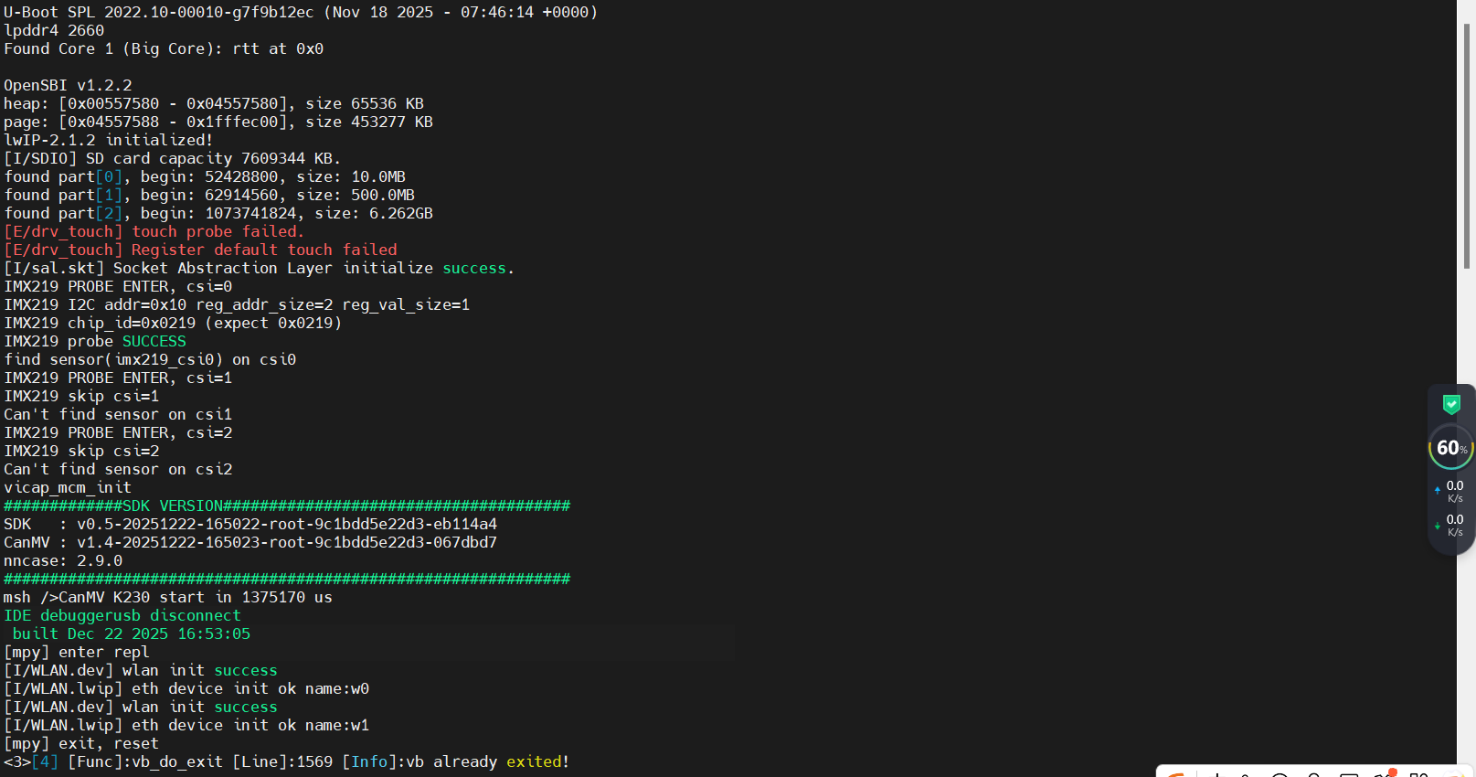Click the green 'SDK VERSION' banner line
The height and width of the screenshot is (777, 1476).
pyautogui.click(x=286, y=506)
